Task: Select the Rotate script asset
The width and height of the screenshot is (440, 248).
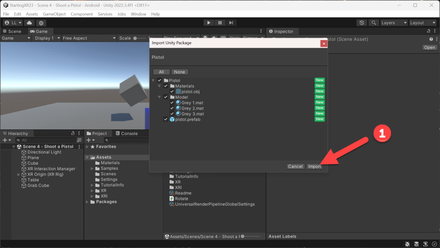Action: tap(181, 199)
